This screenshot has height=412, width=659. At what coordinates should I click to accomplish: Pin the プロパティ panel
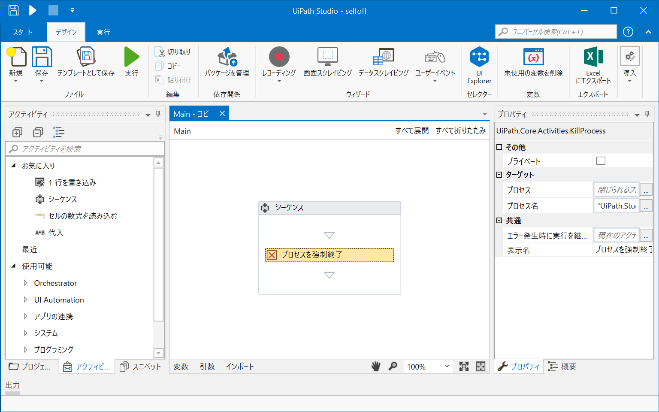647,114
